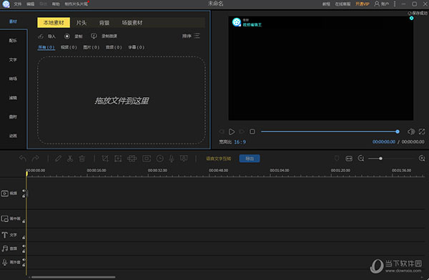This screenshot has height=280, width=429.
Task: Click the record icon labeled 录制
Action: point(67,36)
